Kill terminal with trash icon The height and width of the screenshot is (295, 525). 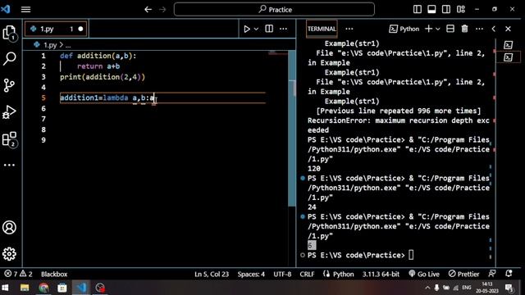pyautogui.click(x=465, y=29)
